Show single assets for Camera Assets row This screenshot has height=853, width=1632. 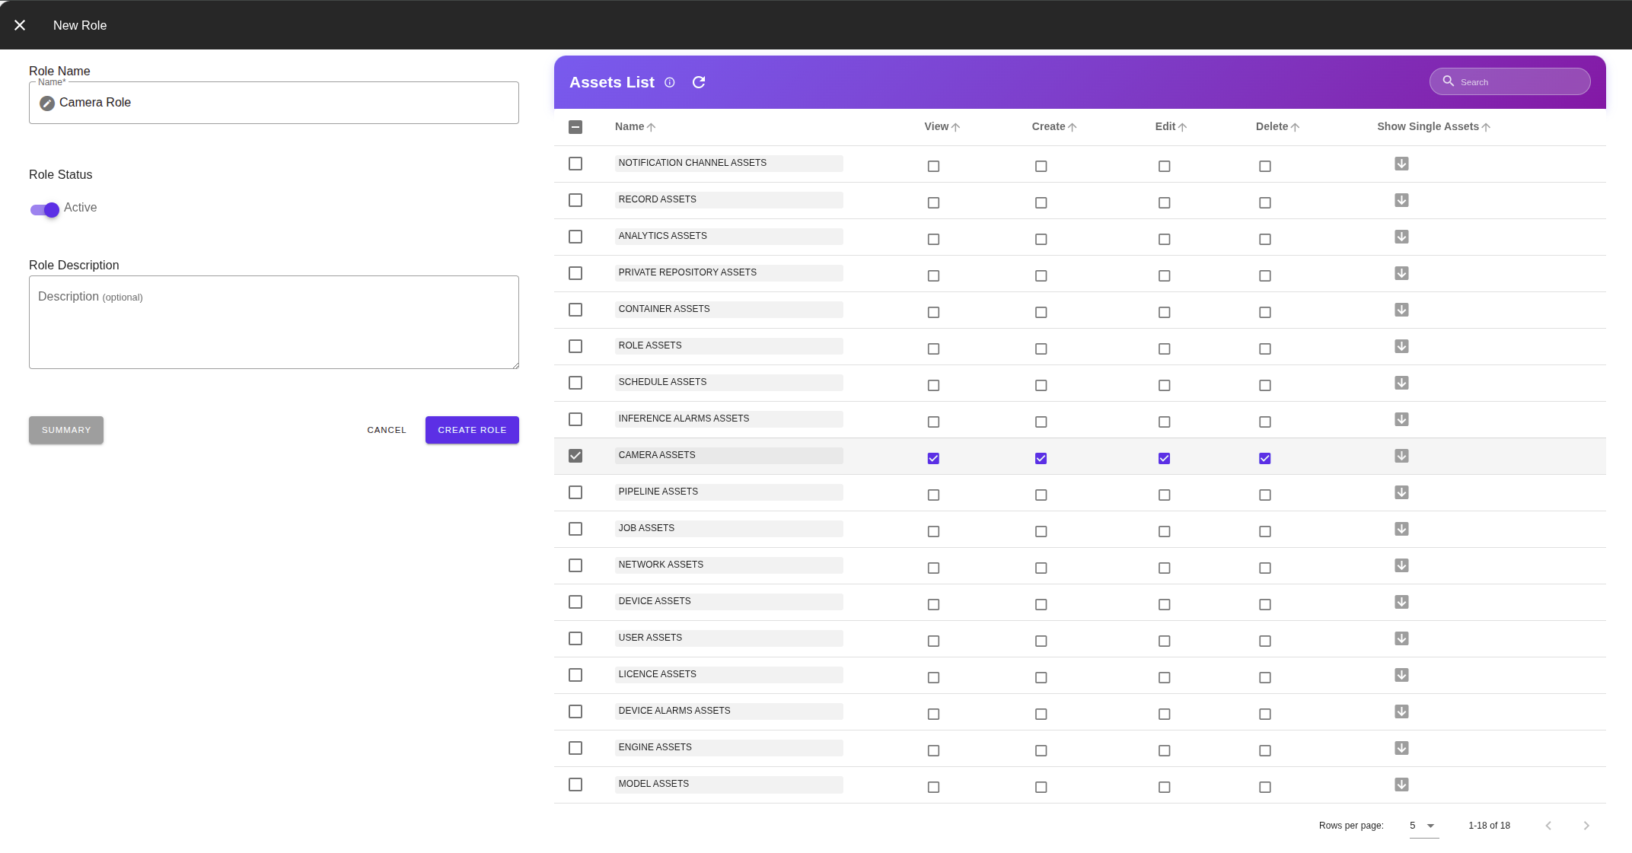[1401, 456]
